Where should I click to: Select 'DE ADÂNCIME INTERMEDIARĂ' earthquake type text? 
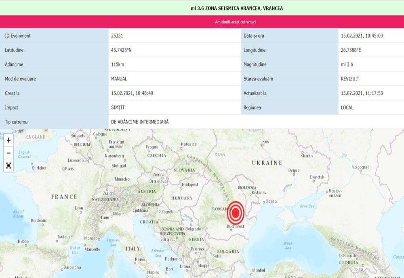pyautogui.click(x=140, y=122)
